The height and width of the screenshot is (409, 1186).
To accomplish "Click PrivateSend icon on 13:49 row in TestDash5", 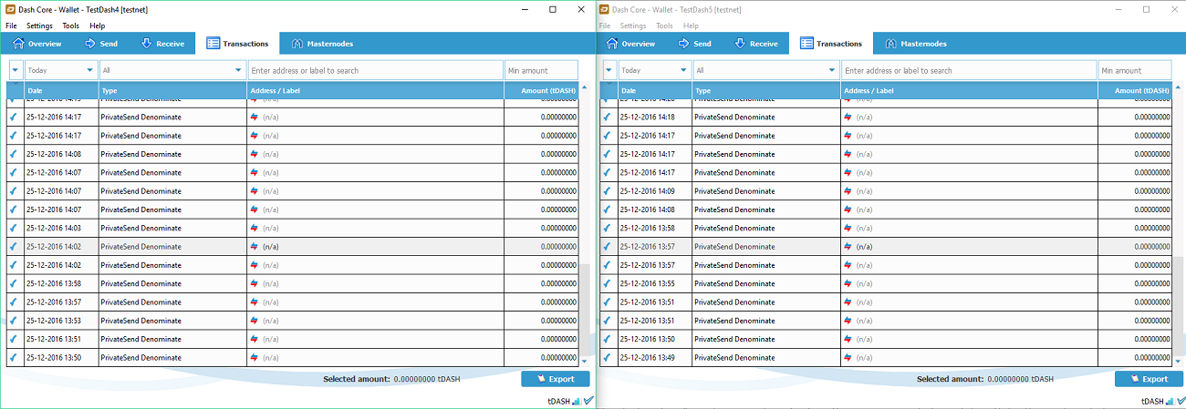I will (x=848, y=358).
